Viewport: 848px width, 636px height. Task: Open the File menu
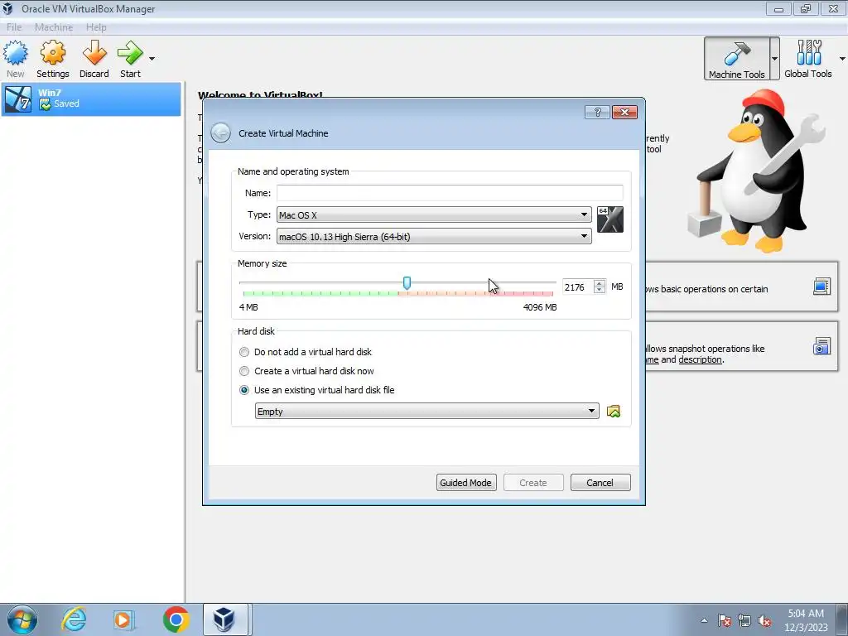(x=14, y=27)
